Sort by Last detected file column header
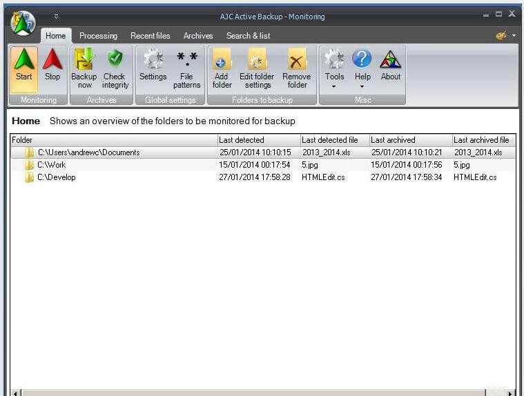 click(335, 140)
